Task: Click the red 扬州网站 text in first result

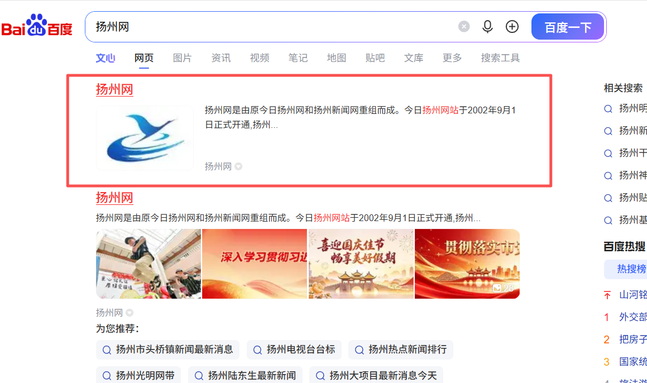Action: click(440, 110)
